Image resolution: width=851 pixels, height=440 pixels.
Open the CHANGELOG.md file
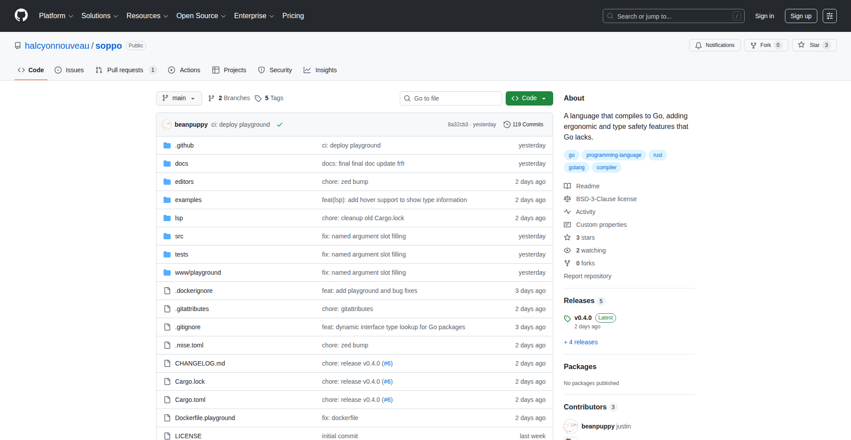(x=200, y=363)
